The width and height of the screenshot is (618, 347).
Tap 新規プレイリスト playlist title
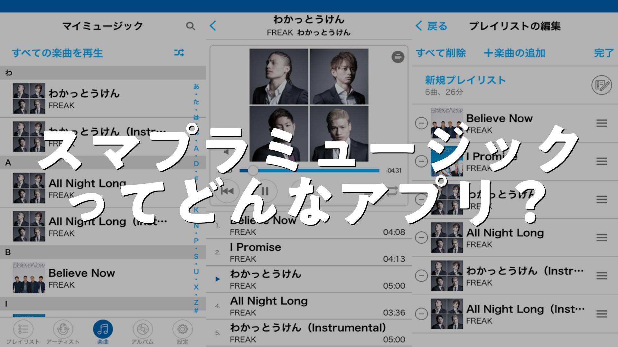click(x=465, y=80)
